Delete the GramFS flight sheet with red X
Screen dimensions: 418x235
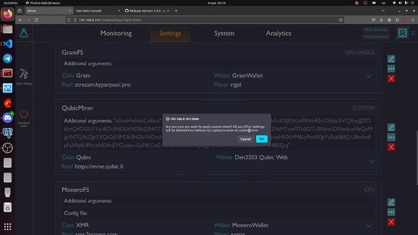391,78
